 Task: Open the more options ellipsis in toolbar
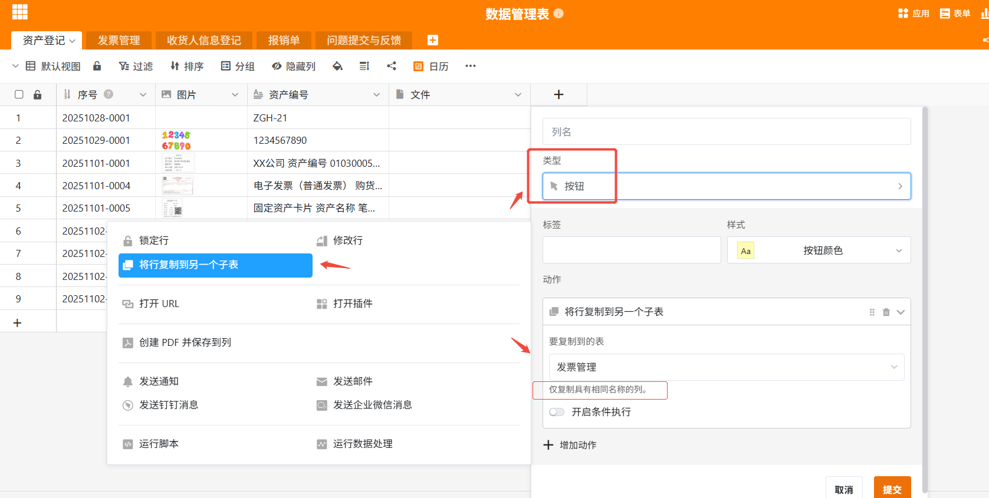point(470,66)
